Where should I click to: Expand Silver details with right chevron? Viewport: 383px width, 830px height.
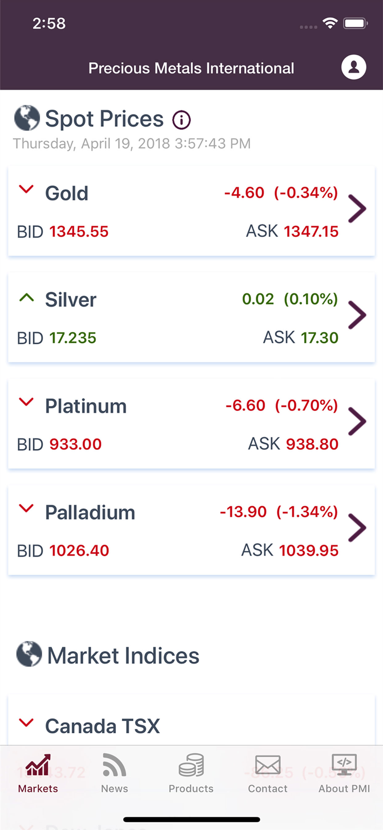(357, 315)
